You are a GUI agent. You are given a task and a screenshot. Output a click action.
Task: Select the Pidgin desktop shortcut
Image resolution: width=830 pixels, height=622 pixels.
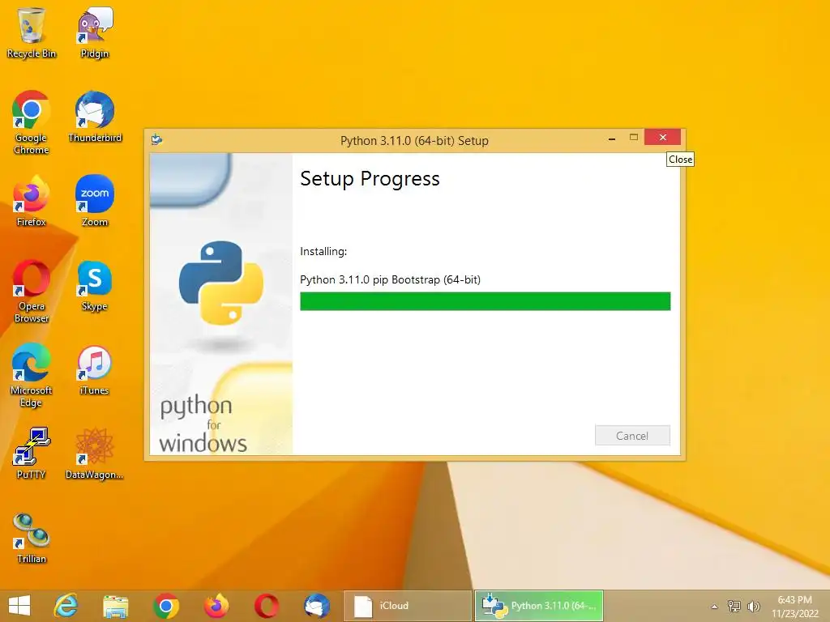pyautogui.click(x=95, y=32)
